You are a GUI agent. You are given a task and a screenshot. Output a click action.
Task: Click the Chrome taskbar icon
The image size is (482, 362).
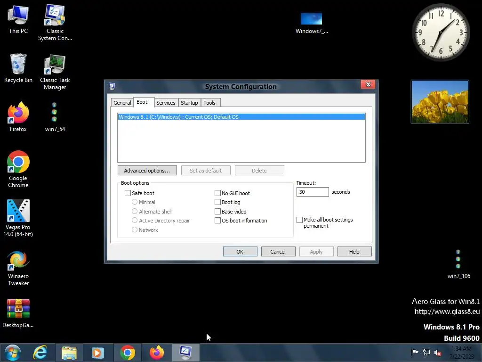(x=128, y=353)
